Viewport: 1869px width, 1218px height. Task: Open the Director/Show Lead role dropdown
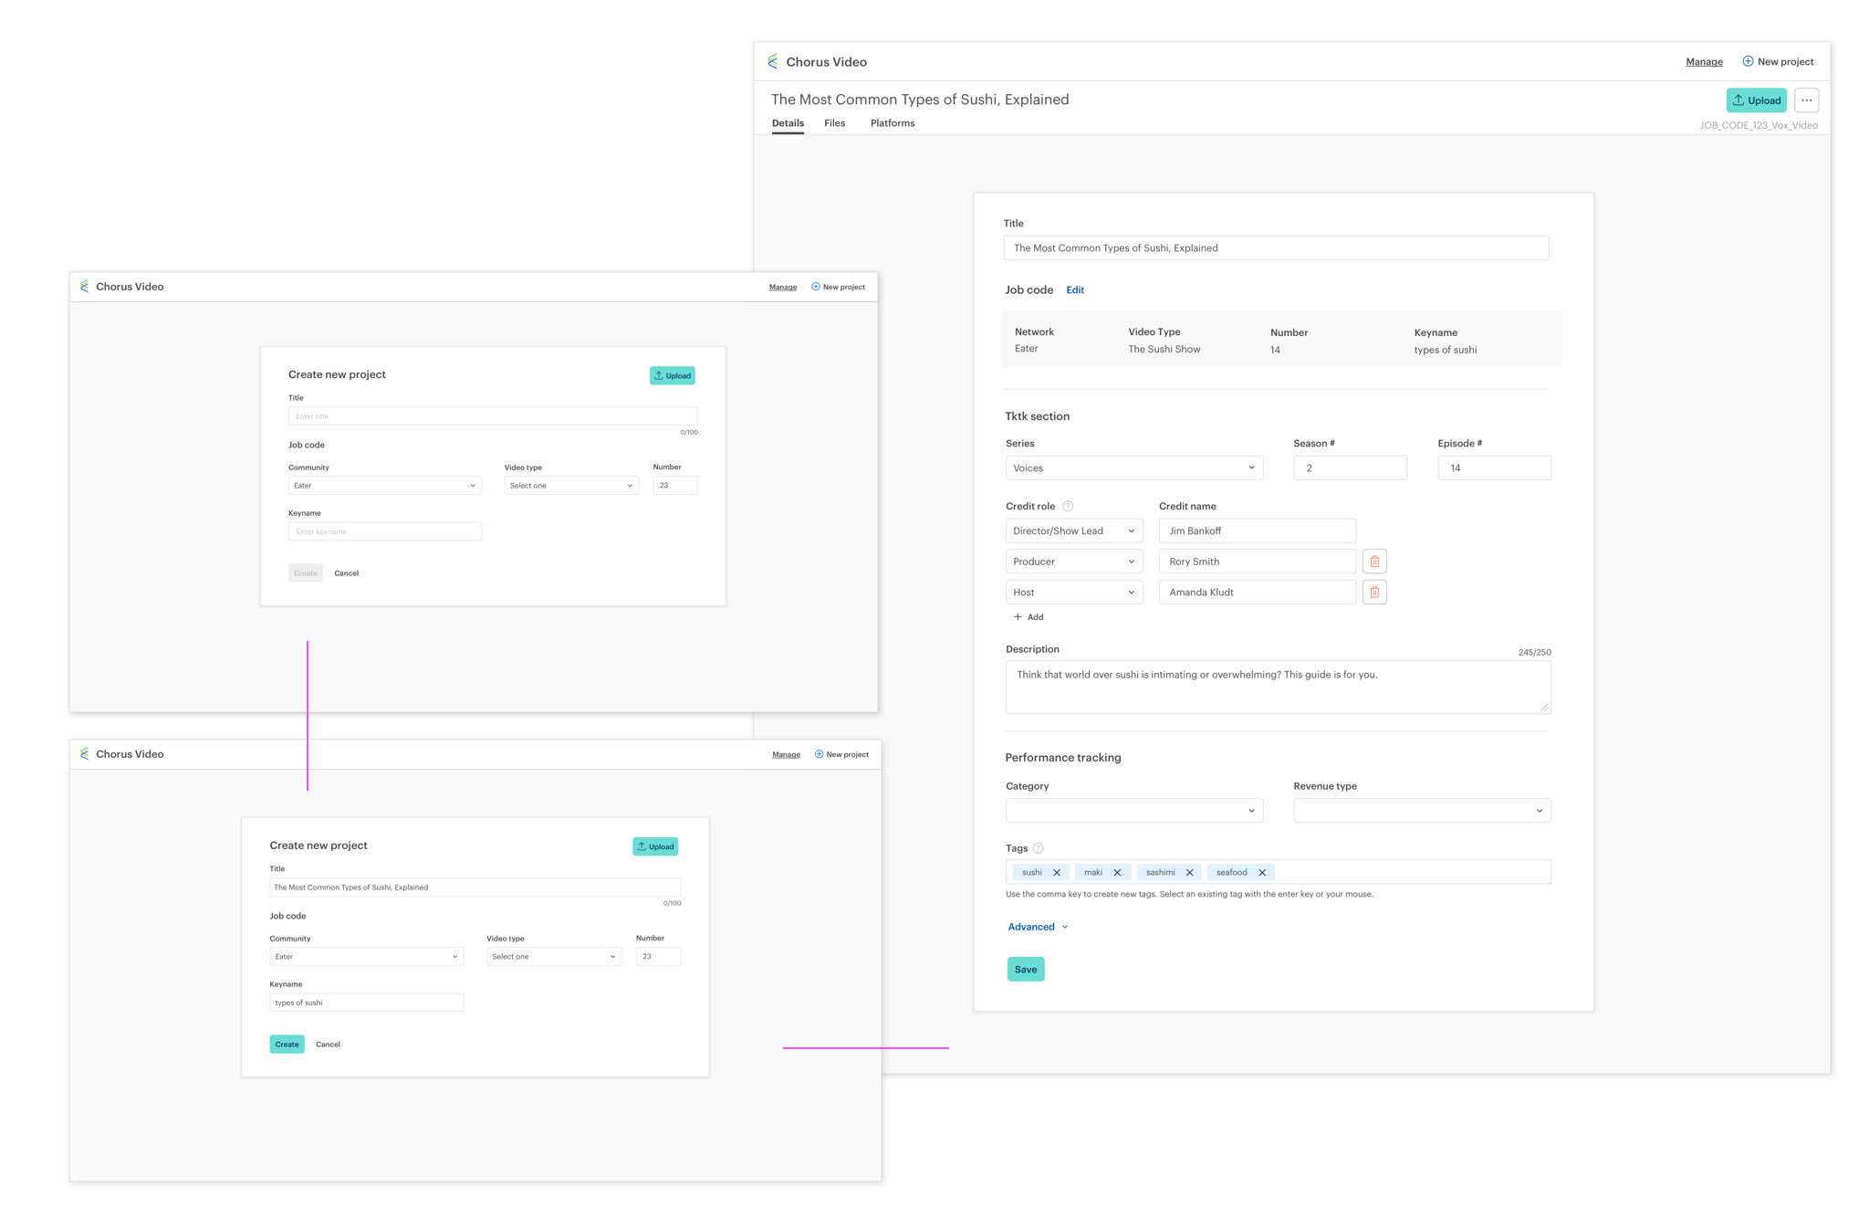(1074, 530)
